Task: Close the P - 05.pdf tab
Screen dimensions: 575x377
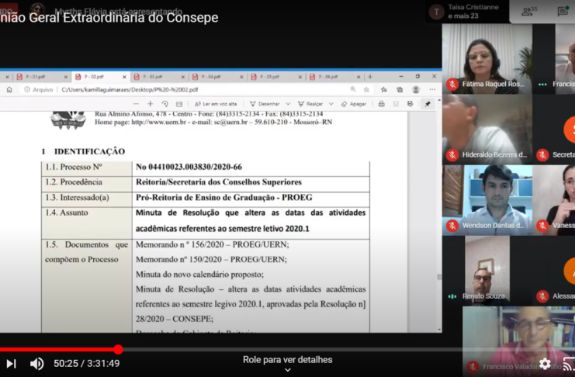Action: click(x=300, y=77)
